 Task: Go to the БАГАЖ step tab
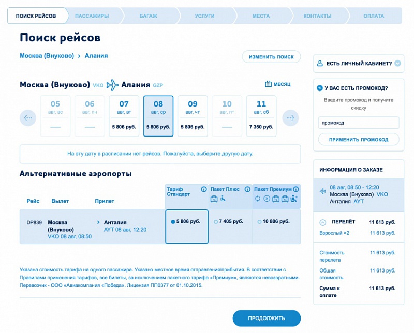click(149, 16)
